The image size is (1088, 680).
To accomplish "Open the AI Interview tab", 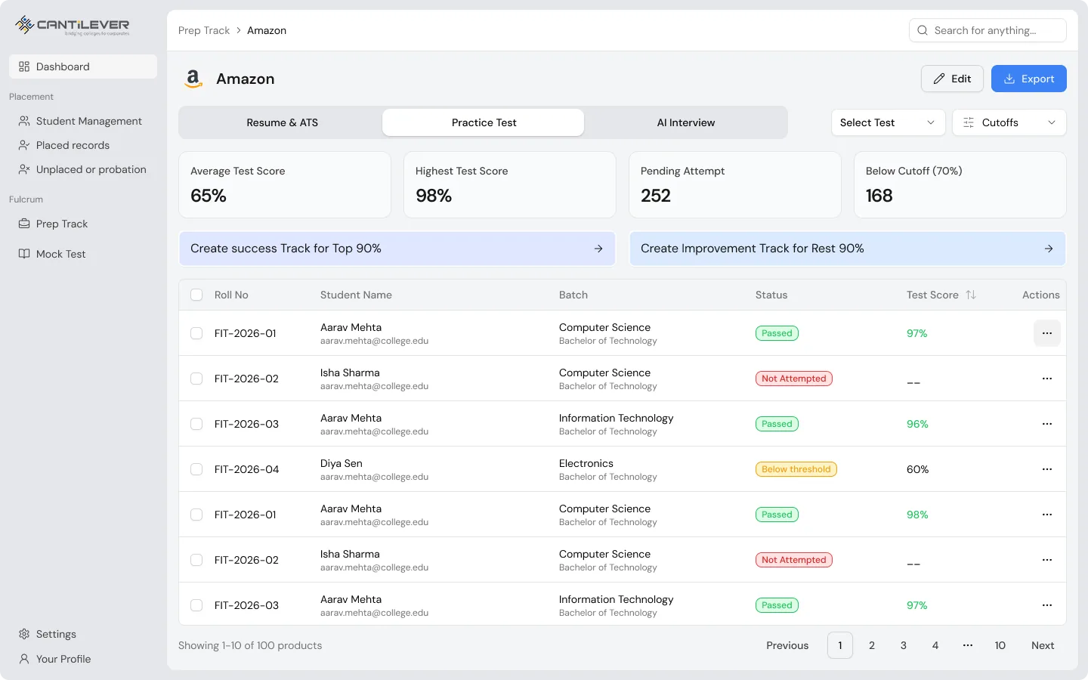I will [685, 122].
